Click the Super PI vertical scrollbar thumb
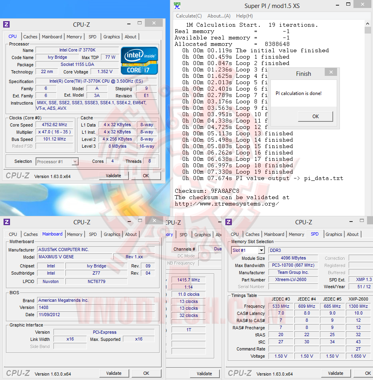This screenshot has height=380, width=373. 368,30
